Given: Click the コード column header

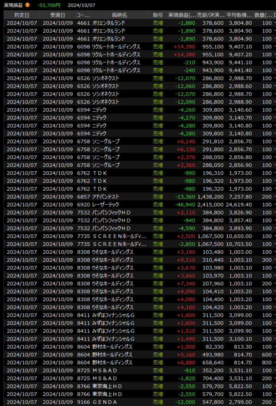Looking at the screenshot, I should [83, 15].
